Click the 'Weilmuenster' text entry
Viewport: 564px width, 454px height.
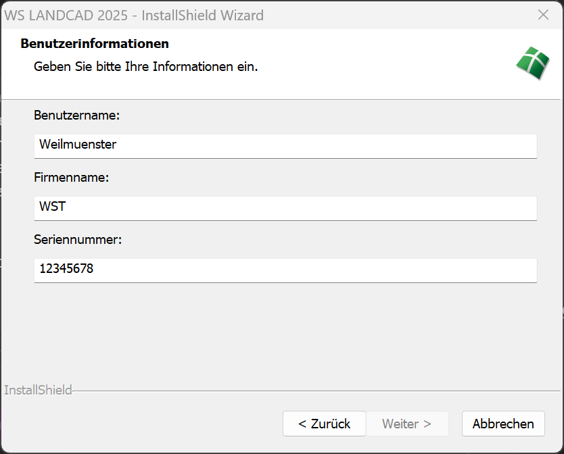pyautogui.click(x=78, y=145)
